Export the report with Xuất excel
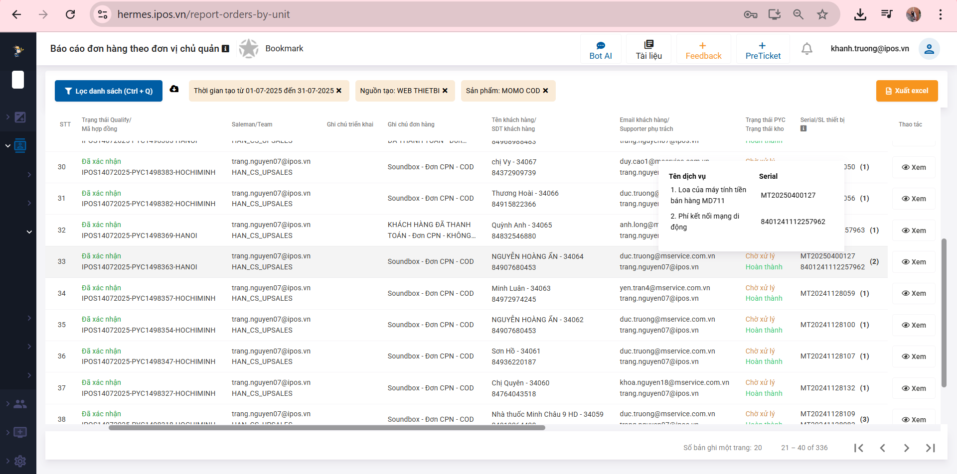957x474 pixels. click(x=907, y=91)
